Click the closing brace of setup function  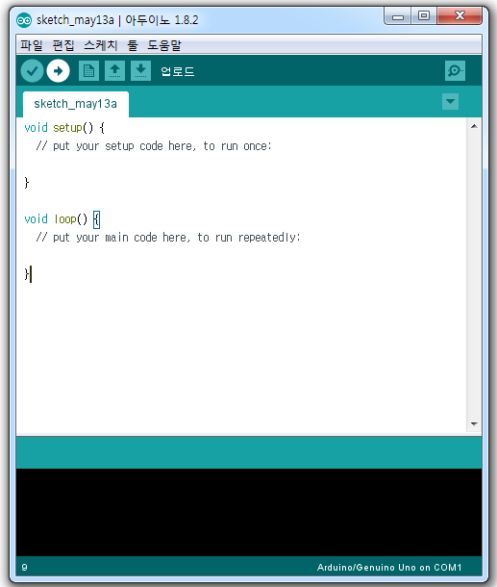click(27, 183)
